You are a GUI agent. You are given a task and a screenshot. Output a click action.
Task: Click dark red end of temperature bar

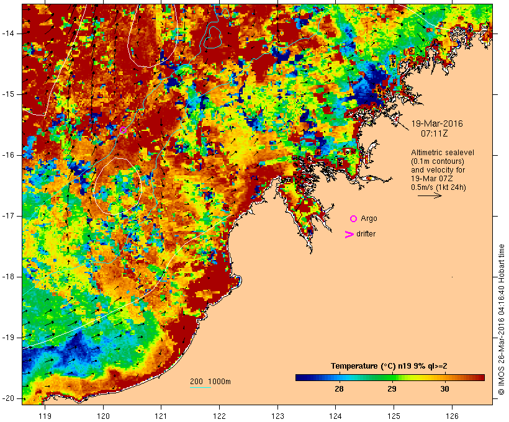point(482,377)
